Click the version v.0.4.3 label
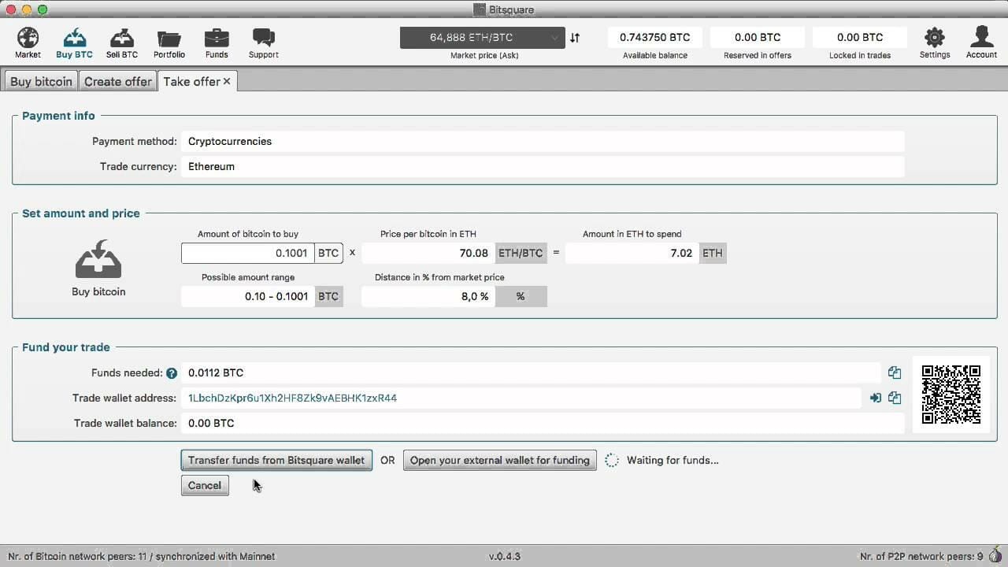Image resolution: width=1008 pixels, height=567 pixels. coord(504,556)
